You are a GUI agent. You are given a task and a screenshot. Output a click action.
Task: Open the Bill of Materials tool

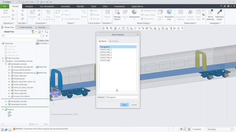click(x=211, y=15)
